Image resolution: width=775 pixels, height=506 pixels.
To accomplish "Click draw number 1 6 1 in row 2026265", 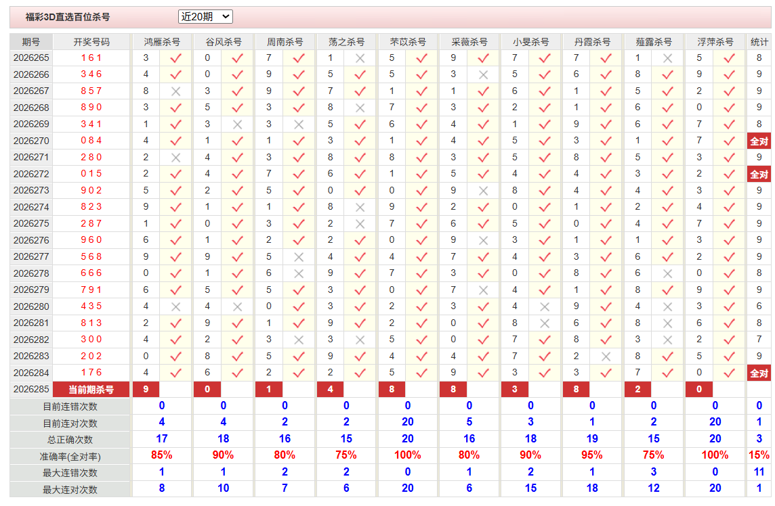I will [x=91, y=57].
